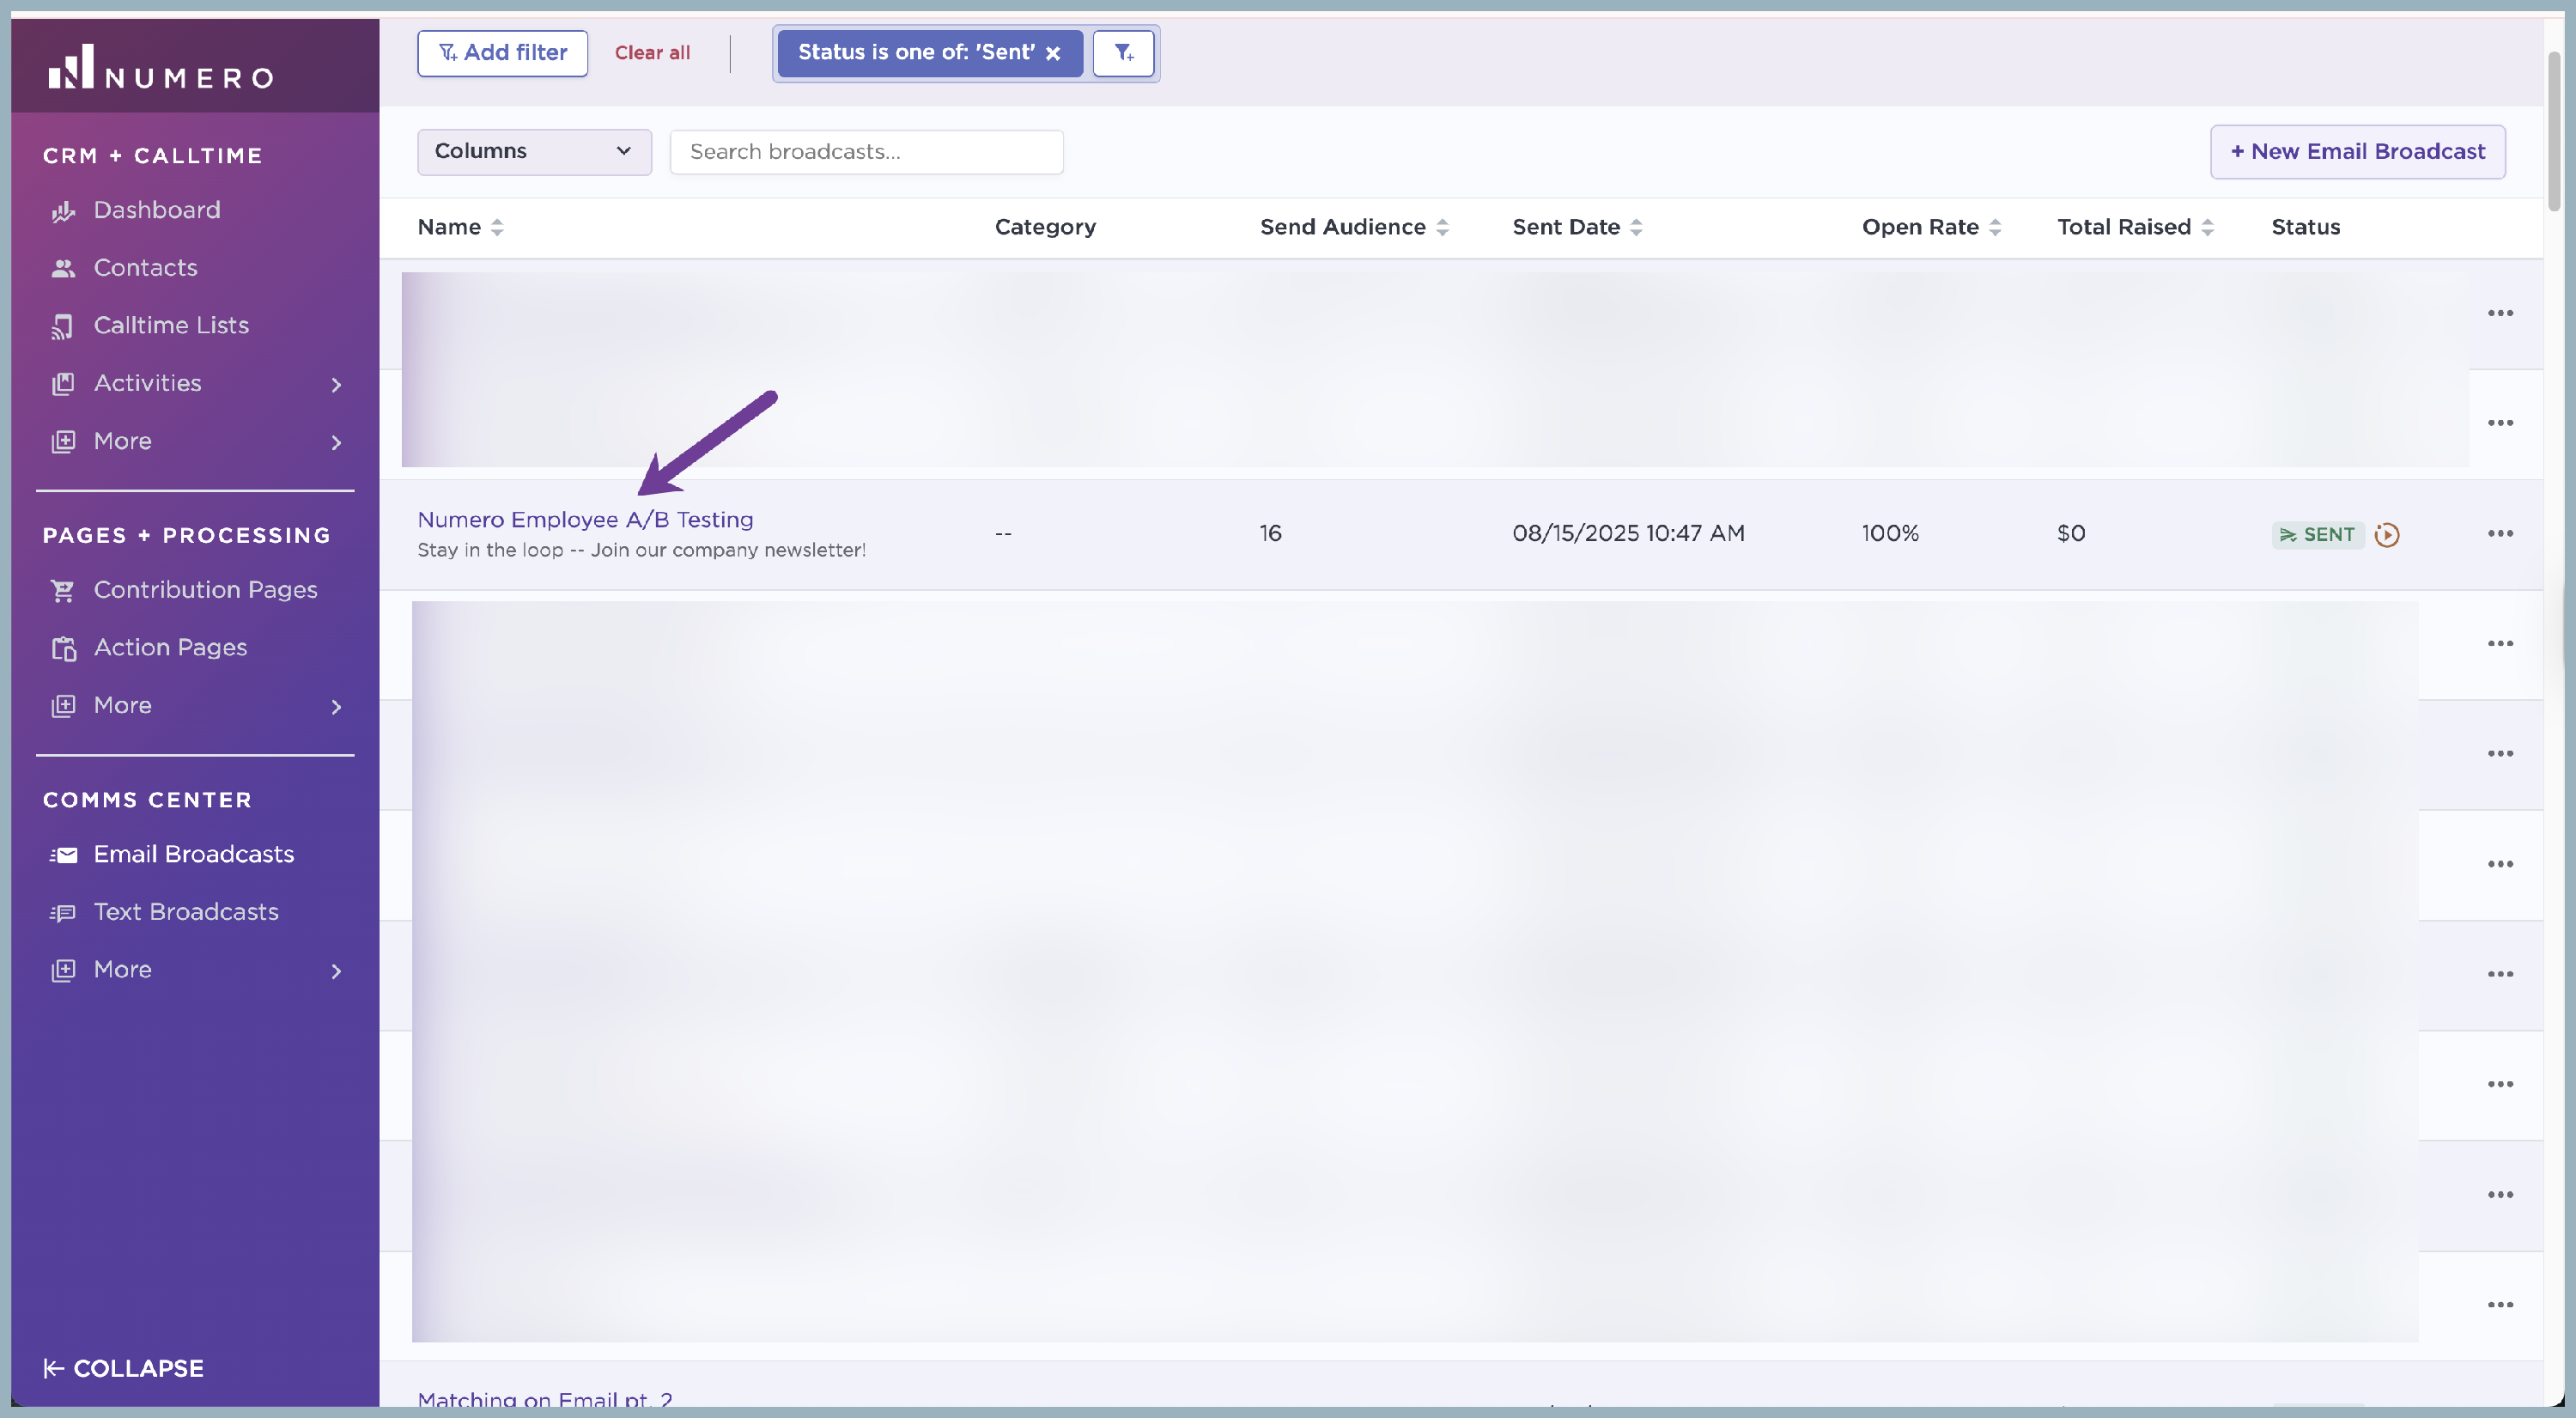2576x1418 pixels.
Task: Click the Action Pages clipboard icon
Action: pyautogui.click(x=63, y=648)
